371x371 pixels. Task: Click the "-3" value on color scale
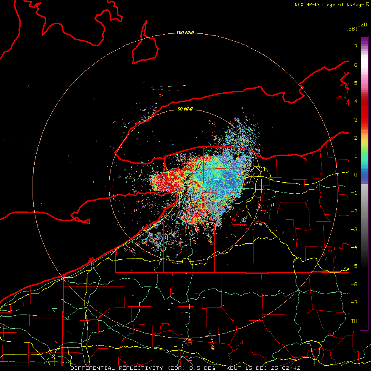(x=354, y=230)
